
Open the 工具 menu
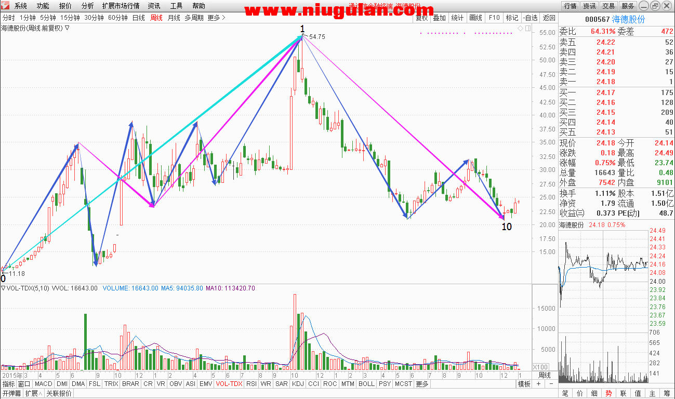tap(177, 6)
